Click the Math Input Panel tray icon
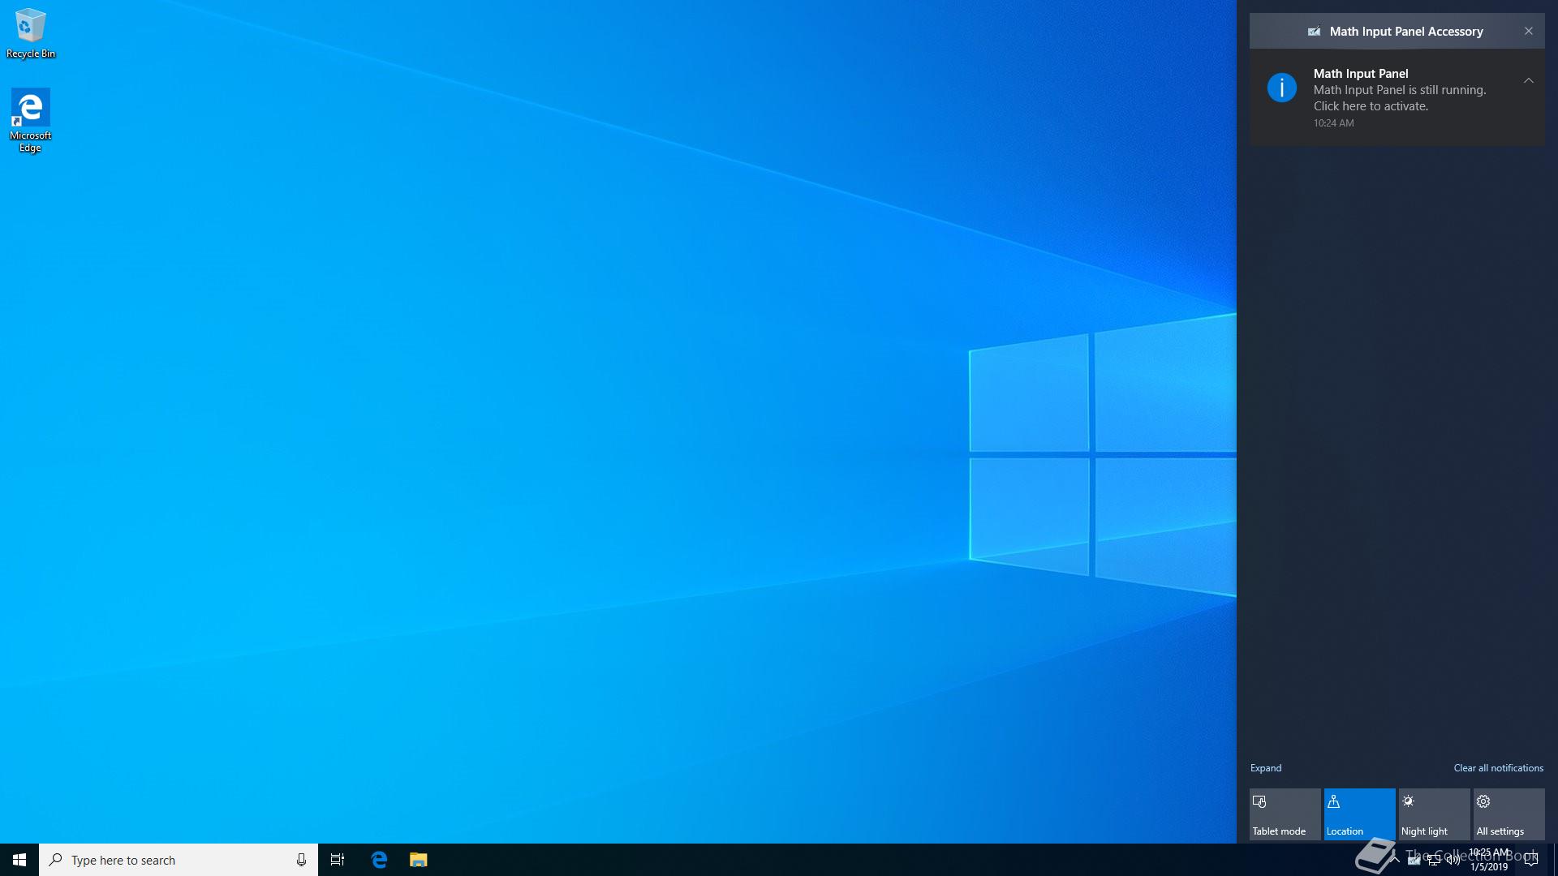 (x=1414, y=861)
